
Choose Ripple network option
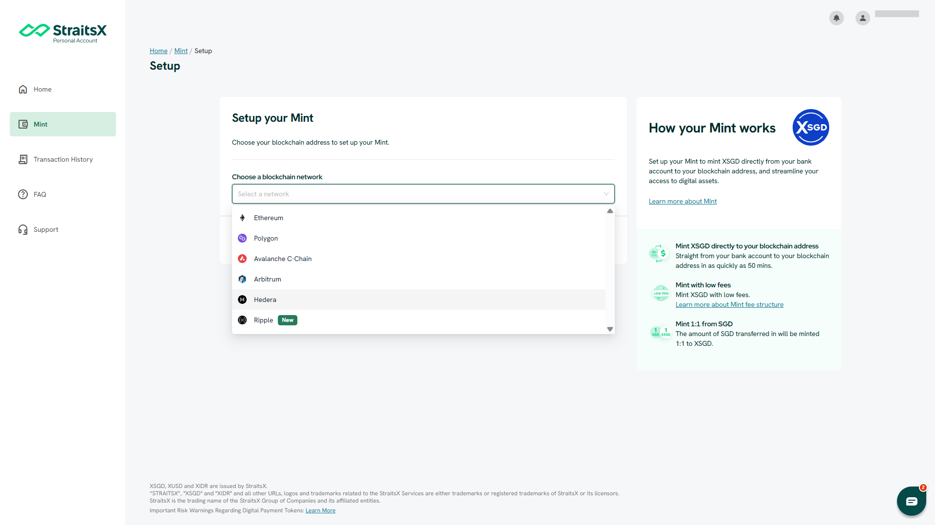pos(419,320)
